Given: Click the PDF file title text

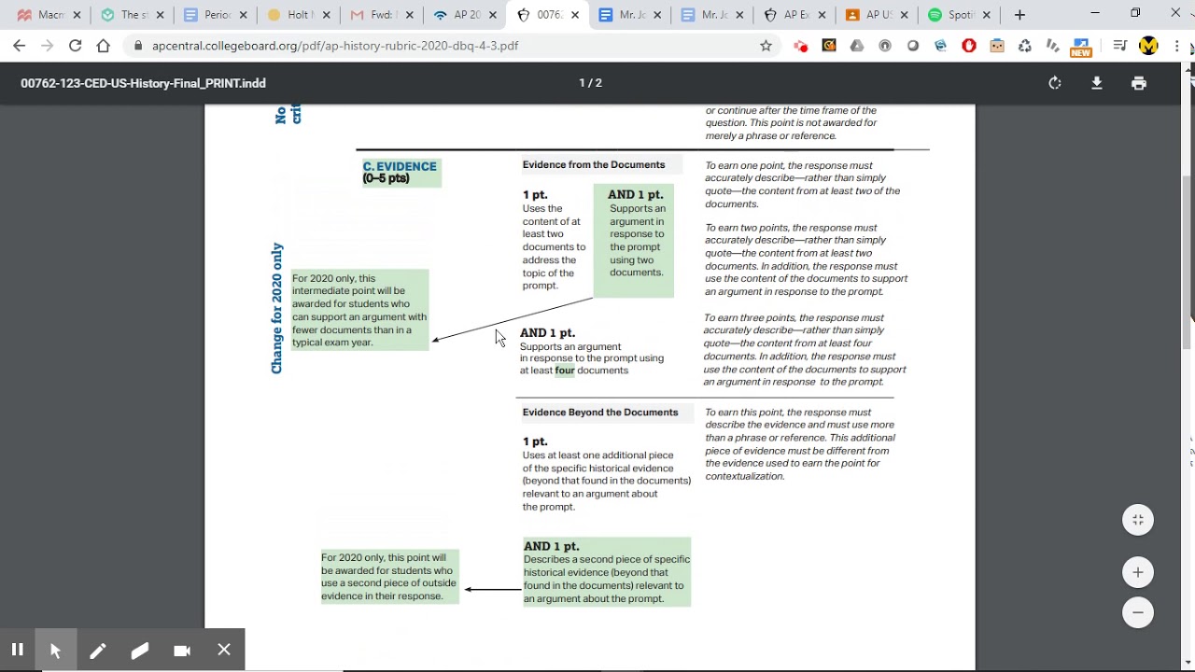Looking at the screenshot, I should [143, 83].
